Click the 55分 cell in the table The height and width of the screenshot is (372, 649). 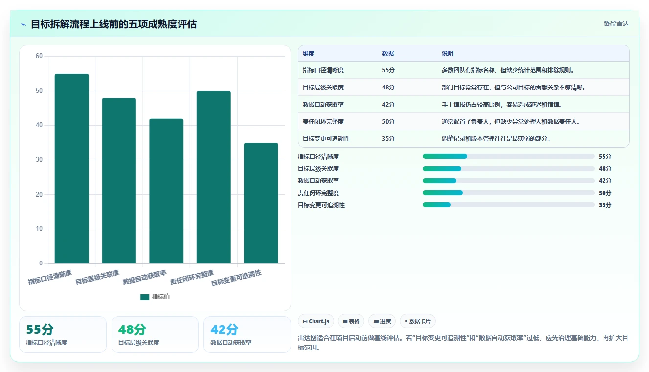click(388, 70)
